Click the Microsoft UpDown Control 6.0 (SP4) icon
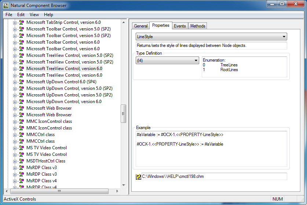This screenshot has width=307, height=205. pos(22,82)
